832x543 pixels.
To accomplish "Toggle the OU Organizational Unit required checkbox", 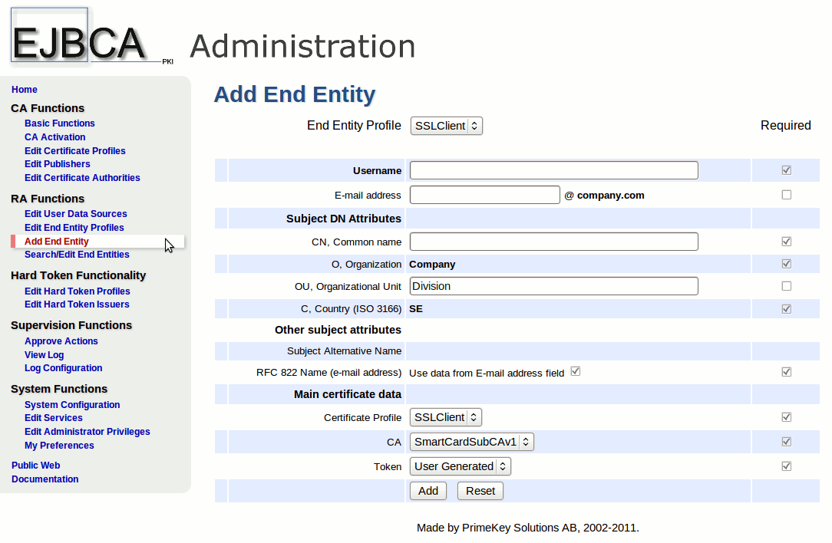I will [787, 286].
